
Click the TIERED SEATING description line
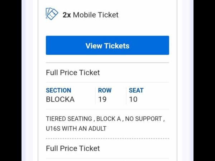tap(105, 118)
